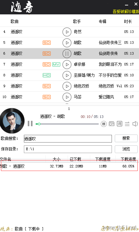Click the SQ badge for 马蕊's song
The height and width of the screenshot is (232, 139).
click(47, 97)
